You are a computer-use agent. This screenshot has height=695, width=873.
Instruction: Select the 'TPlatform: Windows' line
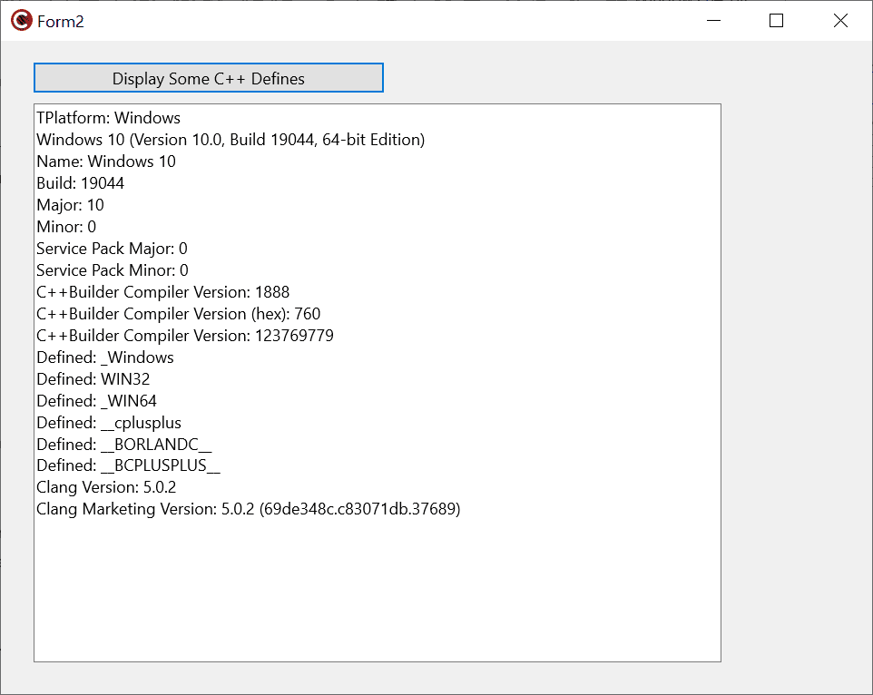click(109, 118)
